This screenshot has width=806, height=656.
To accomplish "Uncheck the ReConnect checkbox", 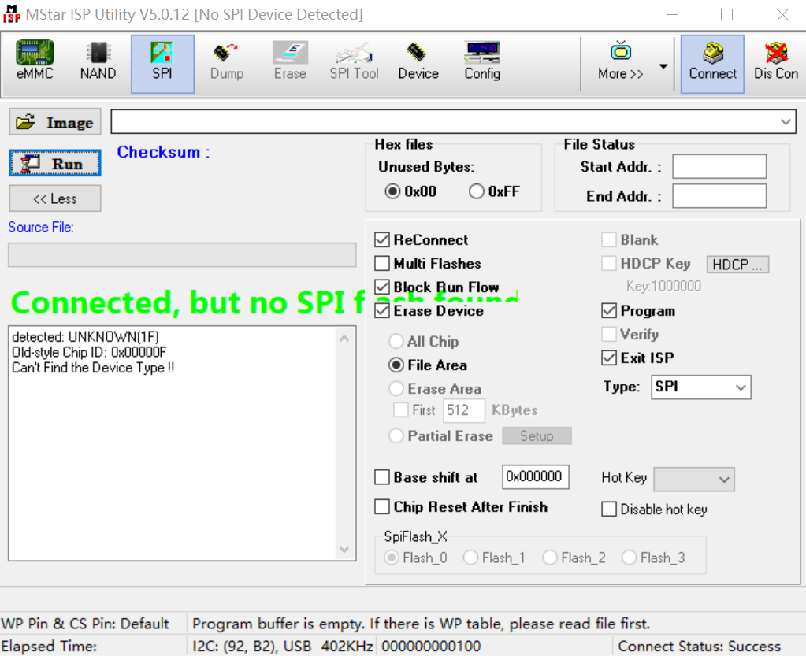I will 382,240.
